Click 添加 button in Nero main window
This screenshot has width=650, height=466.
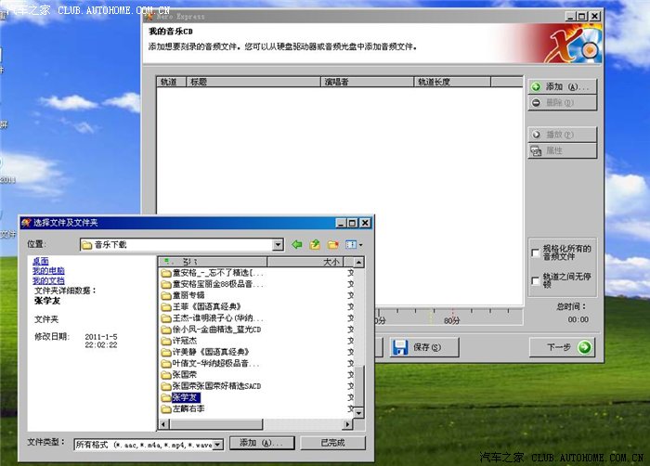560,86
